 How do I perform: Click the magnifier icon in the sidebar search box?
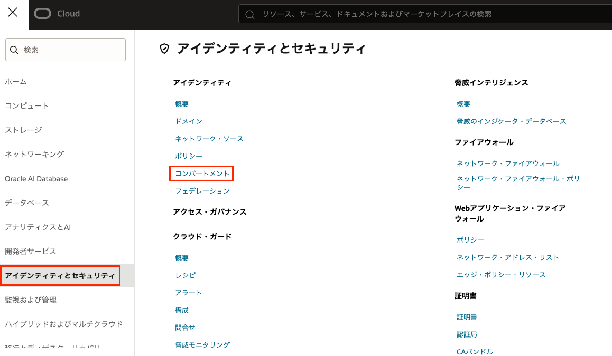(x=14, y=50)
